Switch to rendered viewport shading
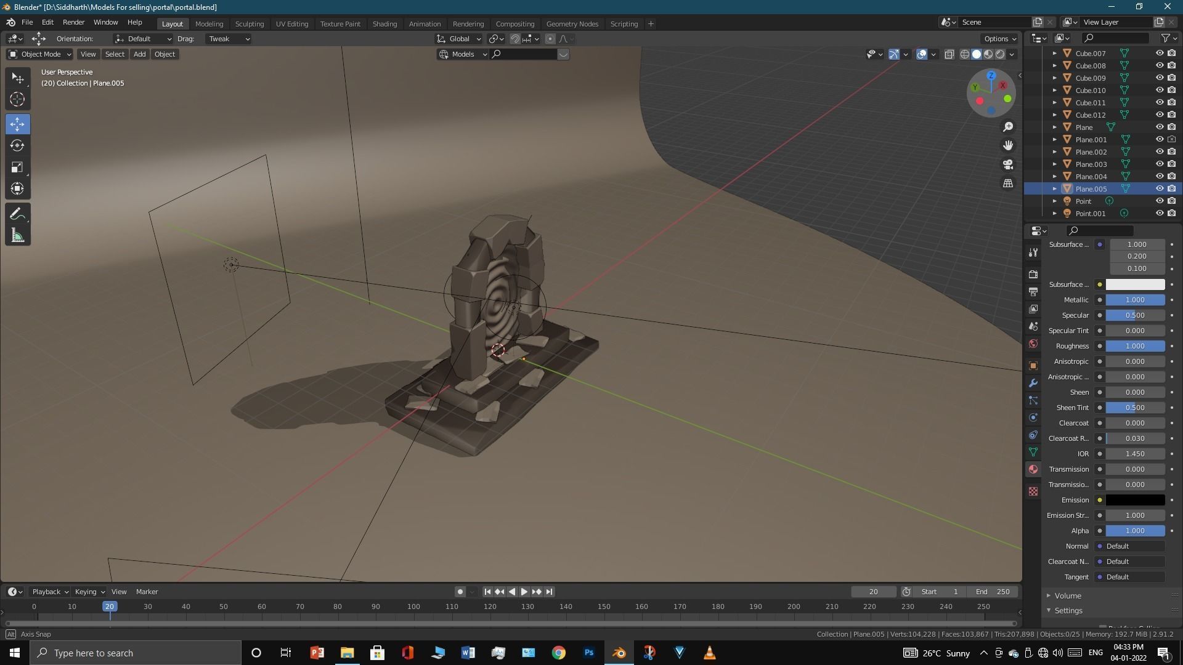Viewport: 1183px width, 665px height. point(1000,54)
